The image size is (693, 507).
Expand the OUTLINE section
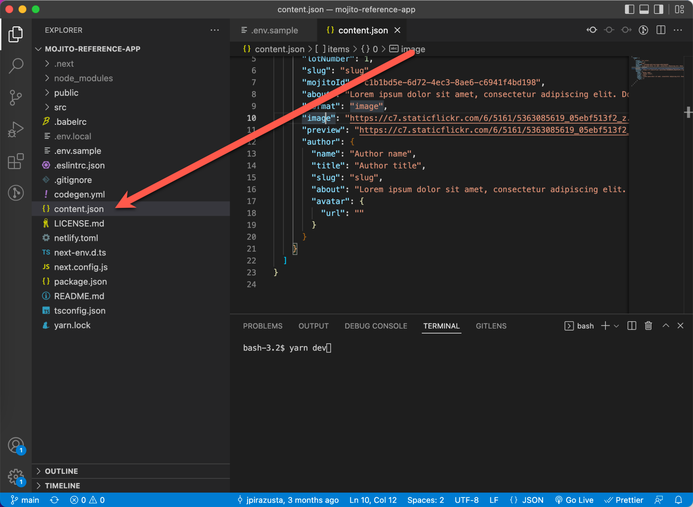coord(61,471)
